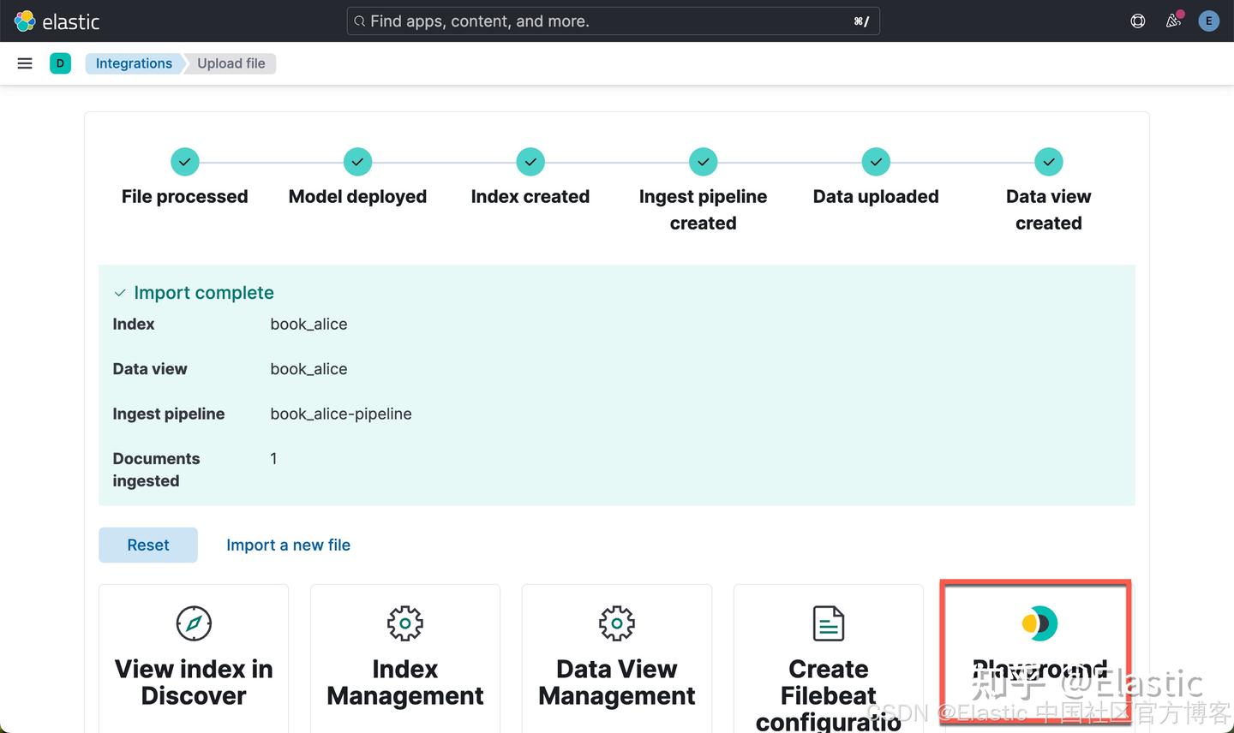The width and height of the screenshot is (1234, 733).
Task: Open the Playground logo icon
Action: [1038, 623]
